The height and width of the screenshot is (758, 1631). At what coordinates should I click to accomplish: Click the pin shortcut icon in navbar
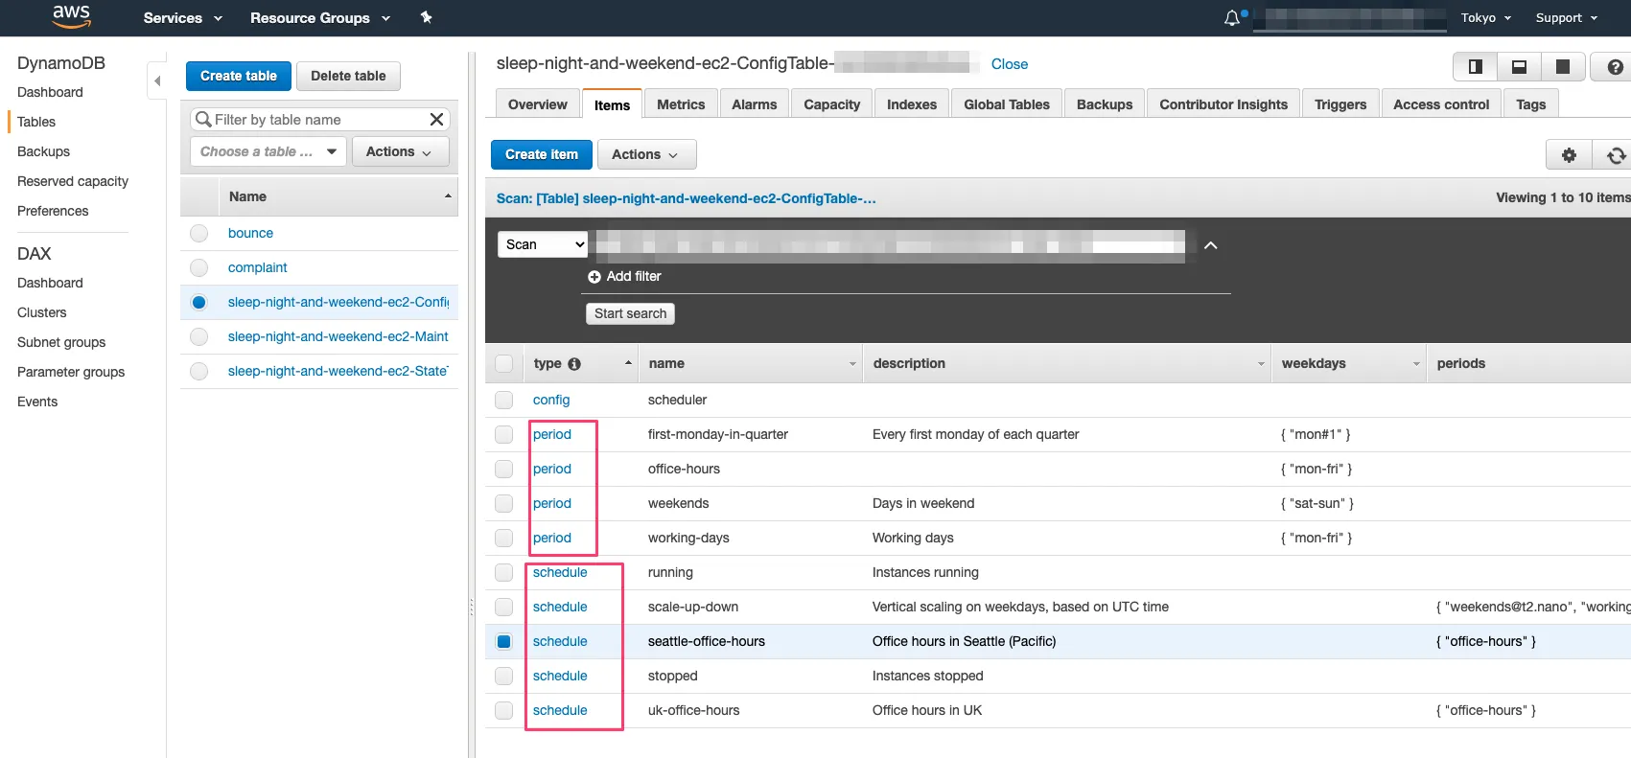(427, 17)
